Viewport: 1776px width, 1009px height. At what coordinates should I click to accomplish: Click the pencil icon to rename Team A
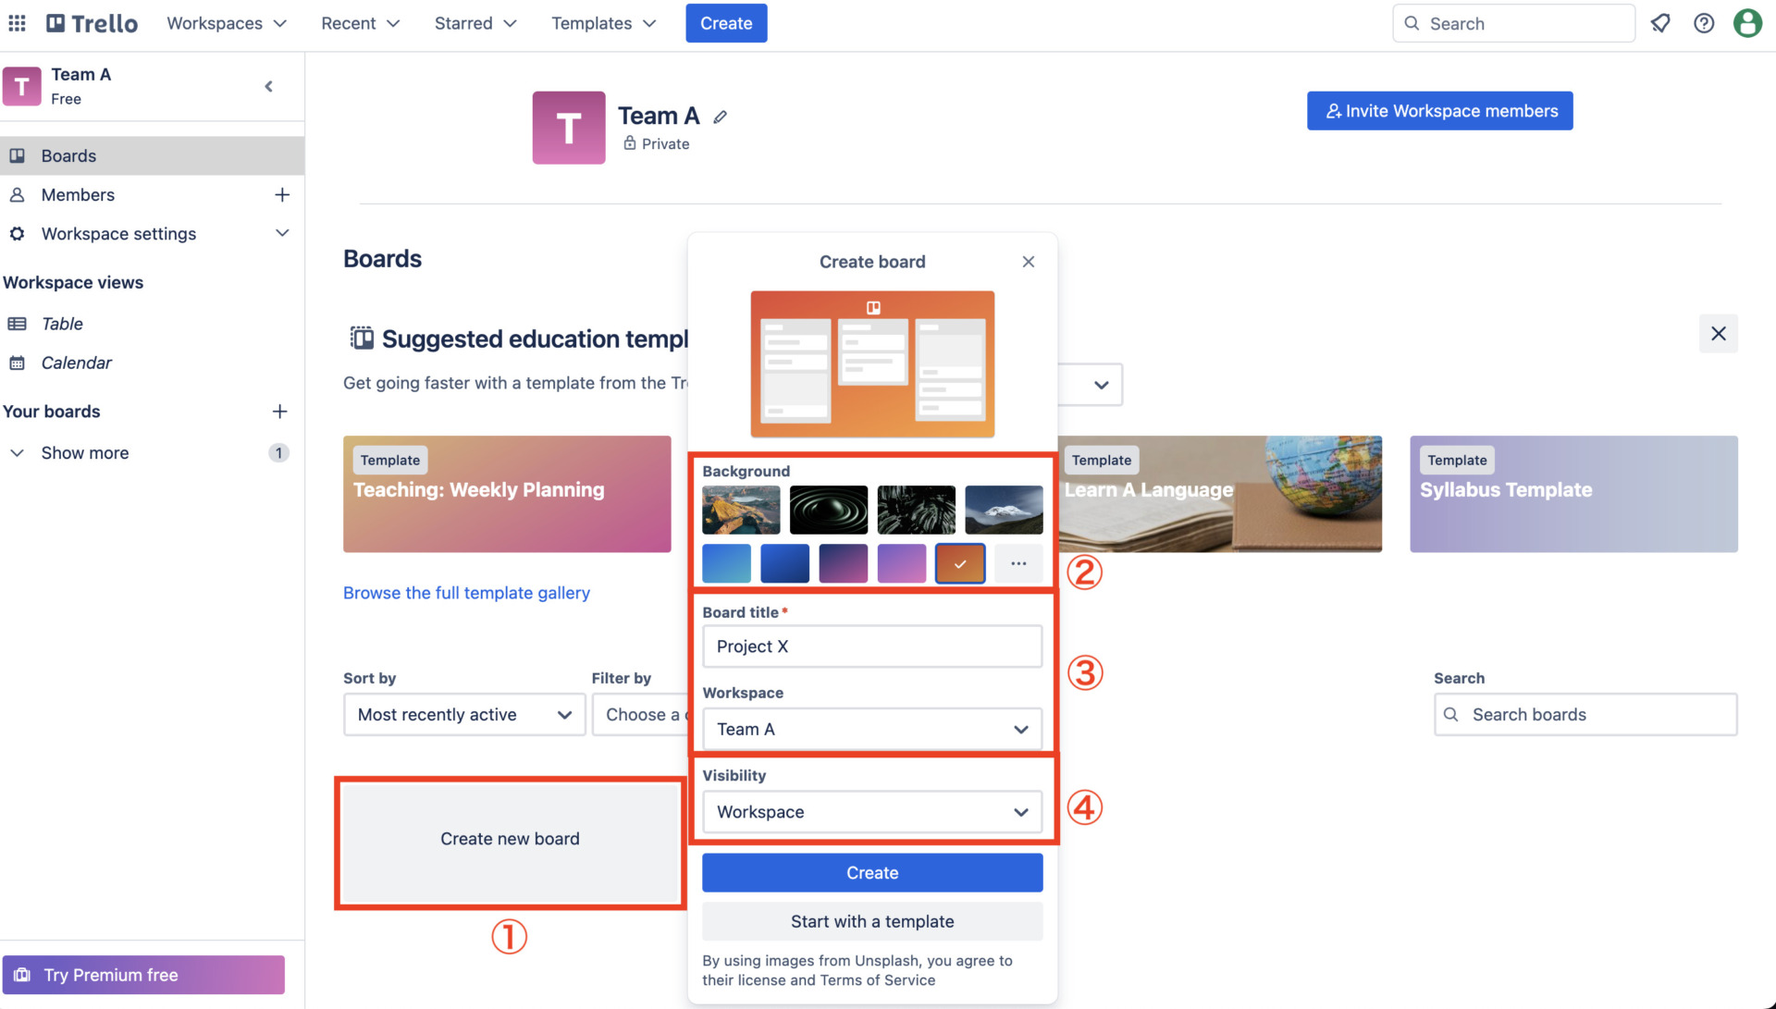(721, 117)
